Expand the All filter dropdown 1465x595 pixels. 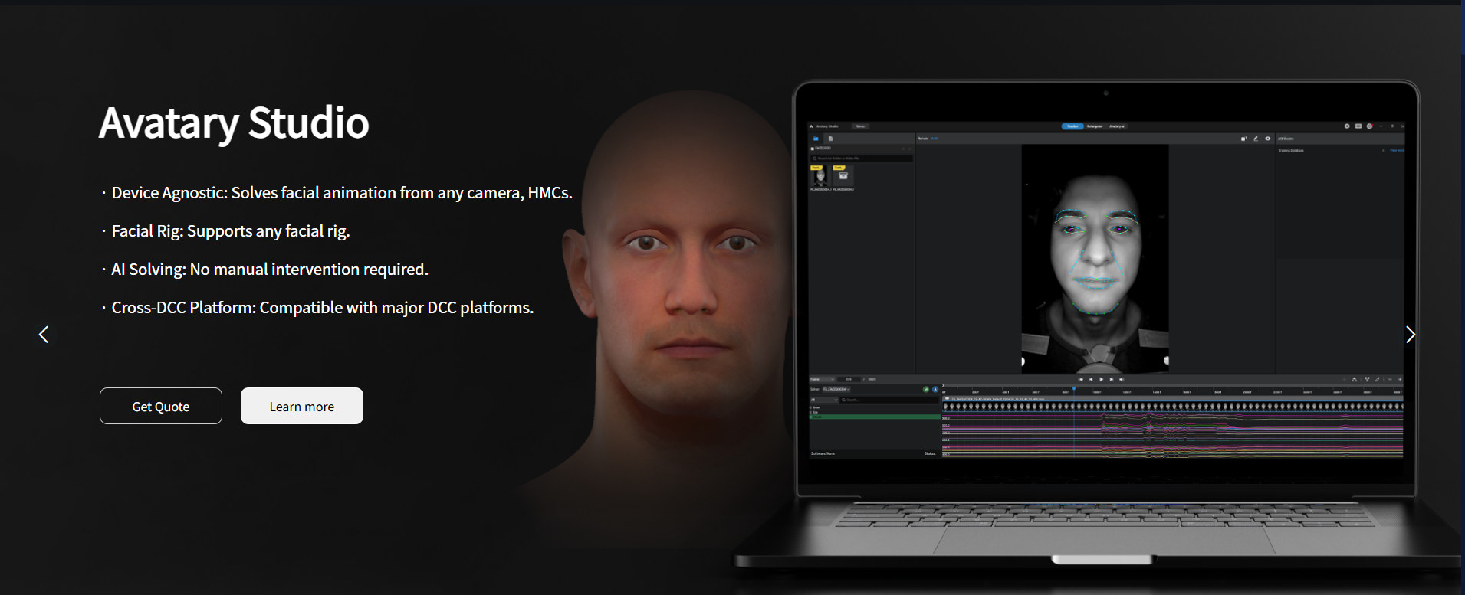824,400
